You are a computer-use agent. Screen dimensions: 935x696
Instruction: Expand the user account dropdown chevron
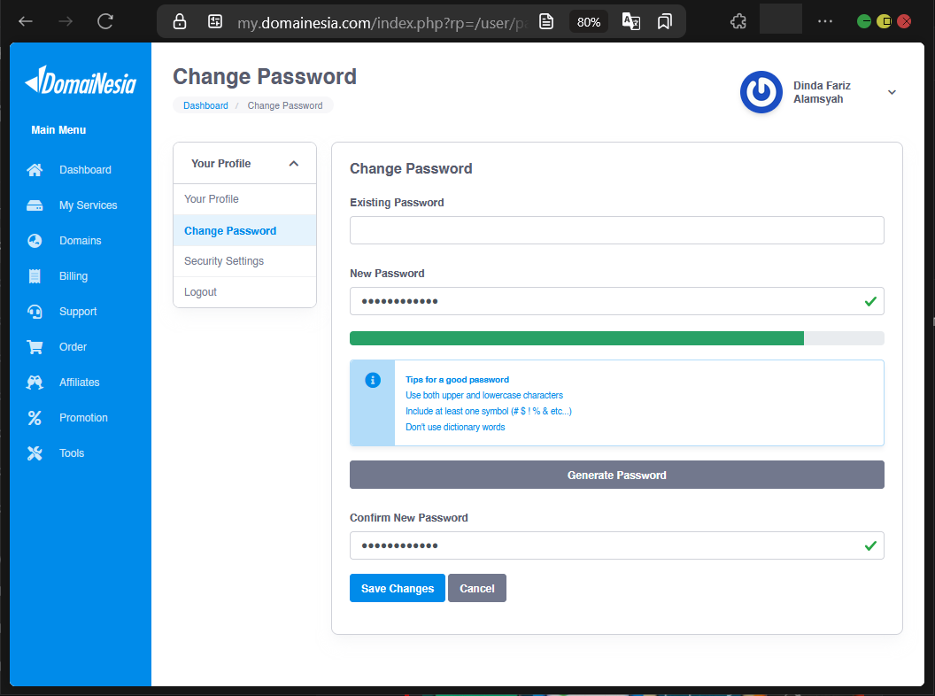[892, 92]
